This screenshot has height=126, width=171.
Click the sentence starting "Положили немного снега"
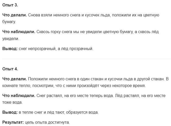click(x=98, y=79)
